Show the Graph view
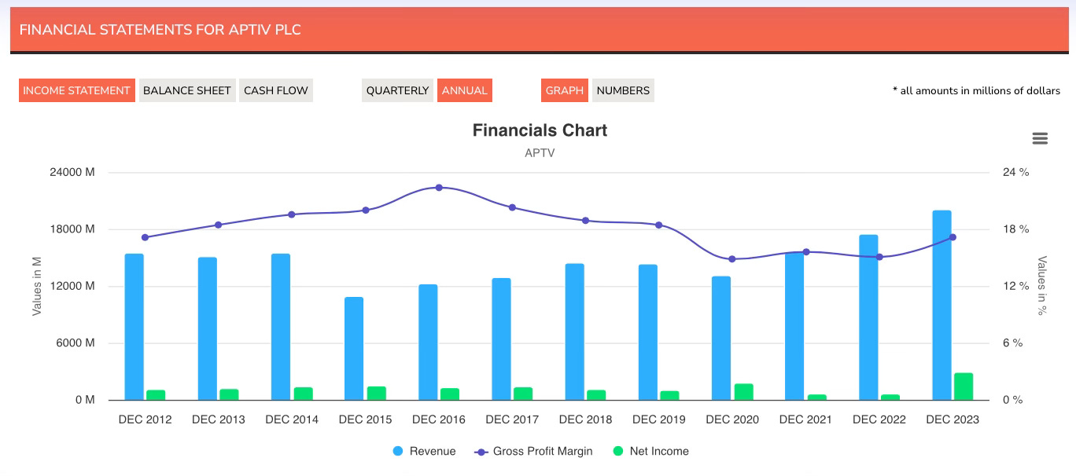This screenshot has height=476, width=1076. click(x=565, y=90)
